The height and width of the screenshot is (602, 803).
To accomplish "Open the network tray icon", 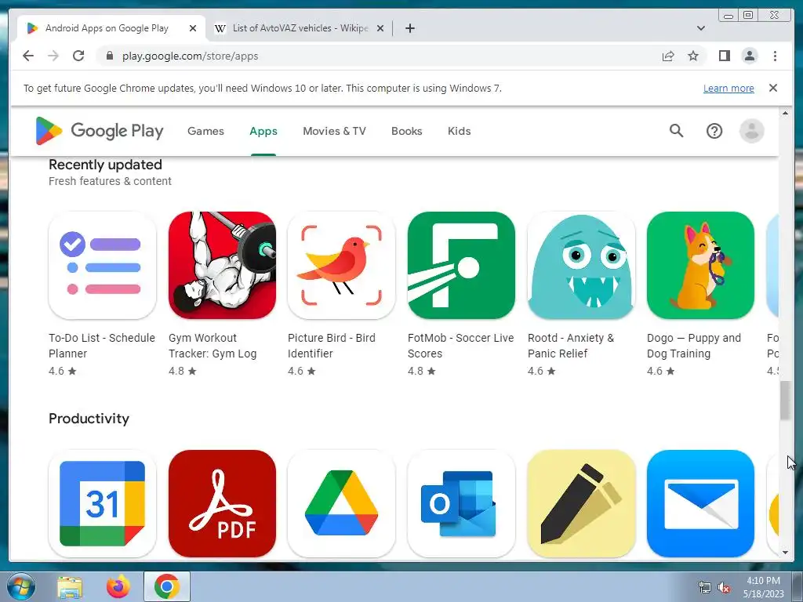I will [x=705, y=588].
